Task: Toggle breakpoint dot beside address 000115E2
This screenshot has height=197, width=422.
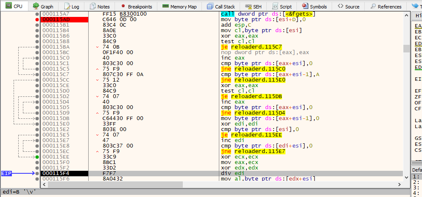Action: pos(37,129)
